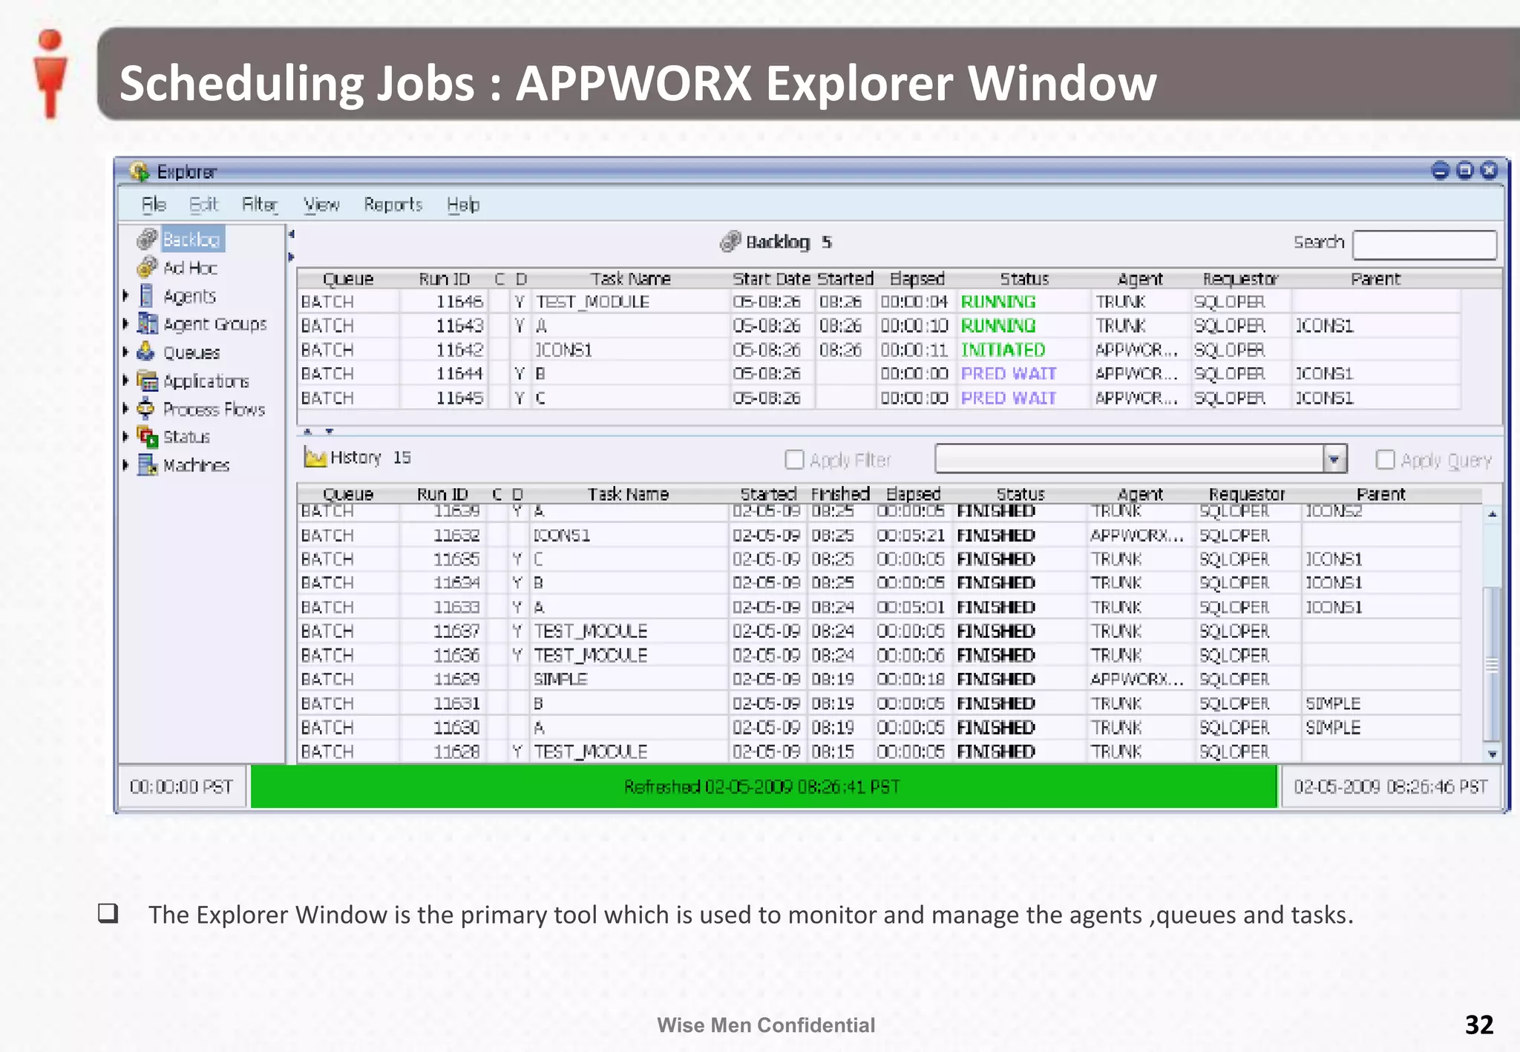Sort history by the Requestor column header
This screenshot has height=1052, width=1520.
pyautogui.click(x=1246, y=493)
